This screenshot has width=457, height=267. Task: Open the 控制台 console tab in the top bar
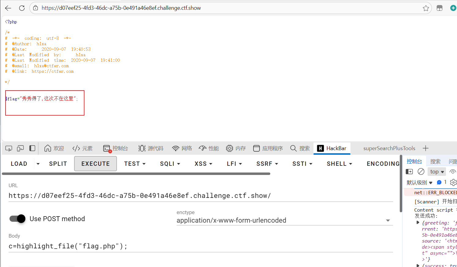[116, 148]
